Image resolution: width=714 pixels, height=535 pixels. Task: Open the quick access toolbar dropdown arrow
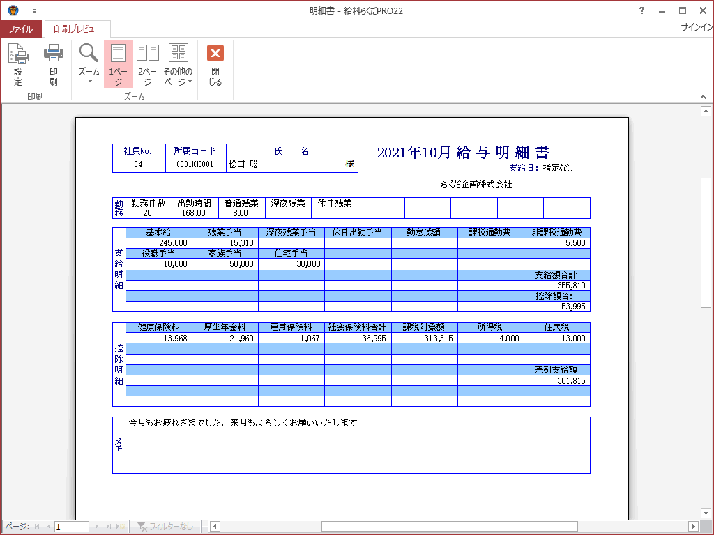coord(34,11)
